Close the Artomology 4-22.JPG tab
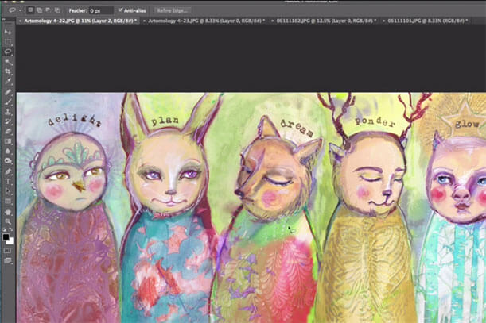This screenshot has width=486, height=323. [20, 21]
